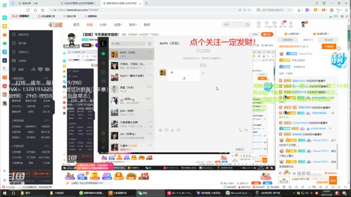Viewport: 351px width, 197px height.
Task: Open WeChat settings hamburger menu
Action: pos(103,148)
